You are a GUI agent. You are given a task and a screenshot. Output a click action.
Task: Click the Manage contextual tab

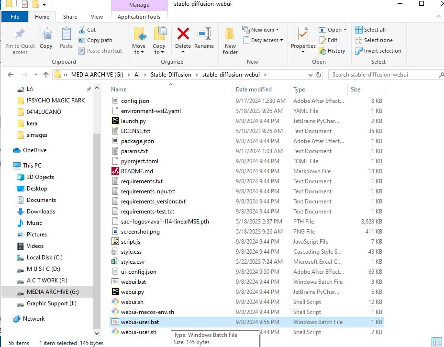coord(139,5)
